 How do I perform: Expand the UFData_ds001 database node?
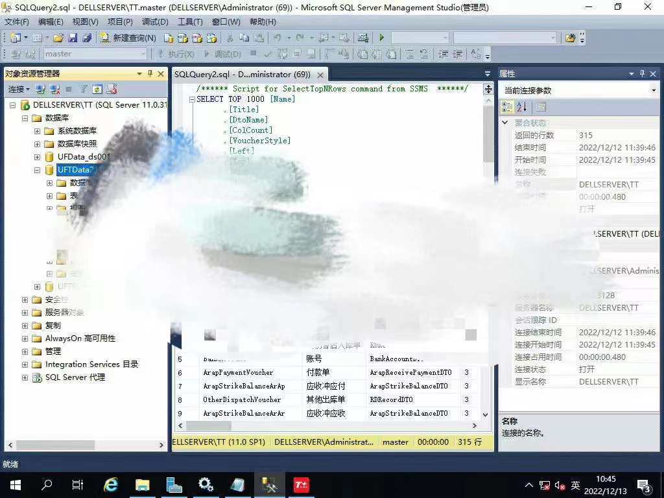pos(37,157)
